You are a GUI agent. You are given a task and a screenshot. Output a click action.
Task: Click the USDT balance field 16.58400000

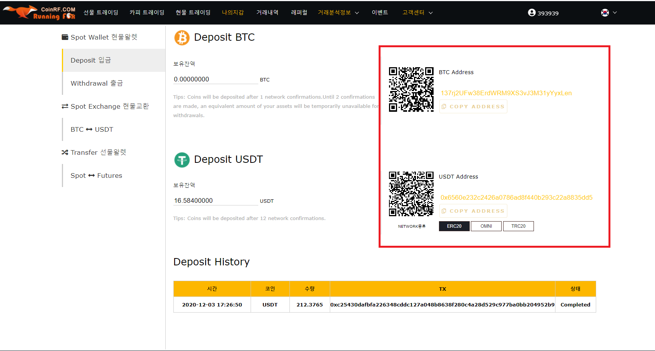216,201
